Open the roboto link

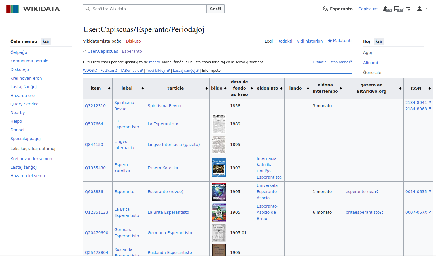pyautogui.click(x=154, y=62)
